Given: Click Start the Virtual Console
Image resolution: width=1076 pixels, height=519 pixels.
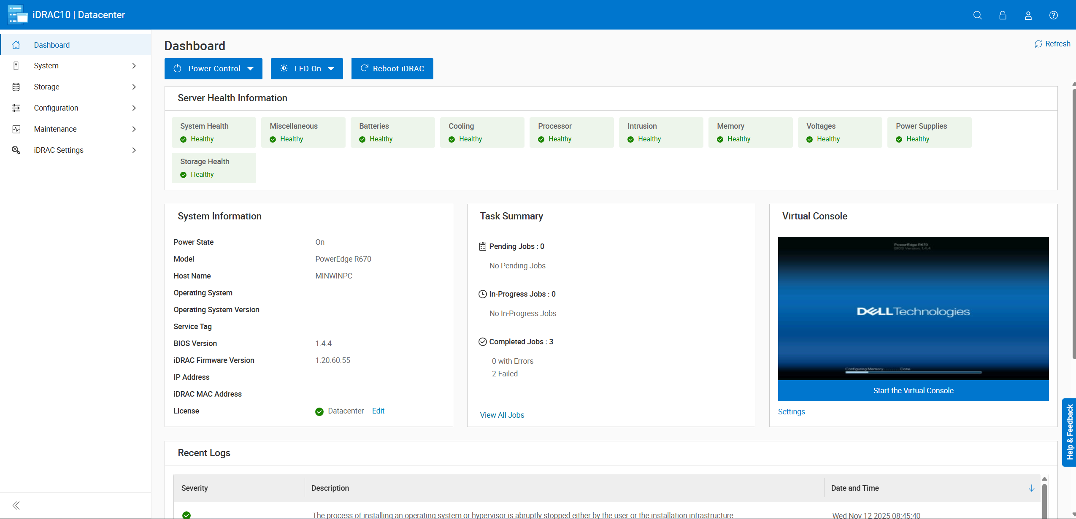Looking at the screenshot, I should pos(913,390).
